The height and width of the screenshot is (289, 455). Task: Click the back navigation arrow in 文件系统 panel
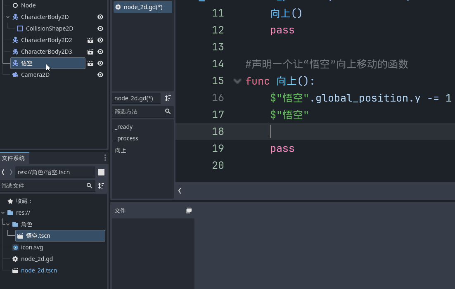[3, 172]
